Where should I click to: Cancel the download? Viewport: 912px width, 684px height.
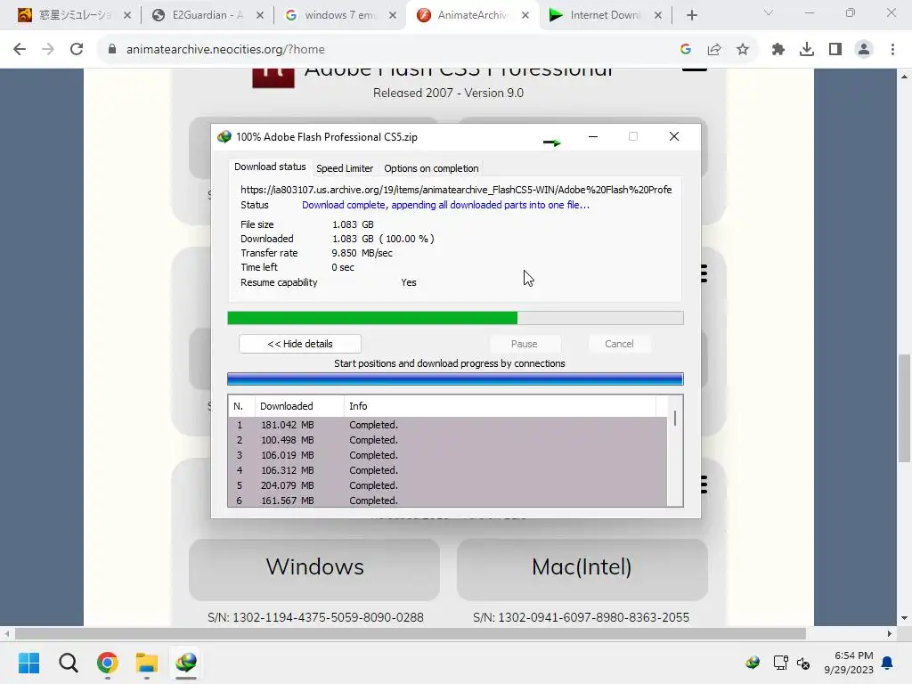point(619,344)
